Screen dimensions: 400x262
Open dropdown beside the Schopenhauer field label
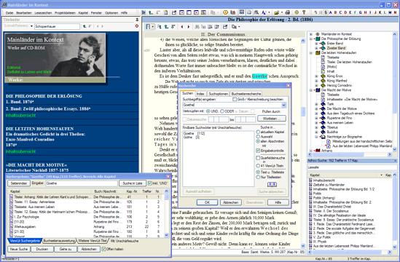(31, 26)
